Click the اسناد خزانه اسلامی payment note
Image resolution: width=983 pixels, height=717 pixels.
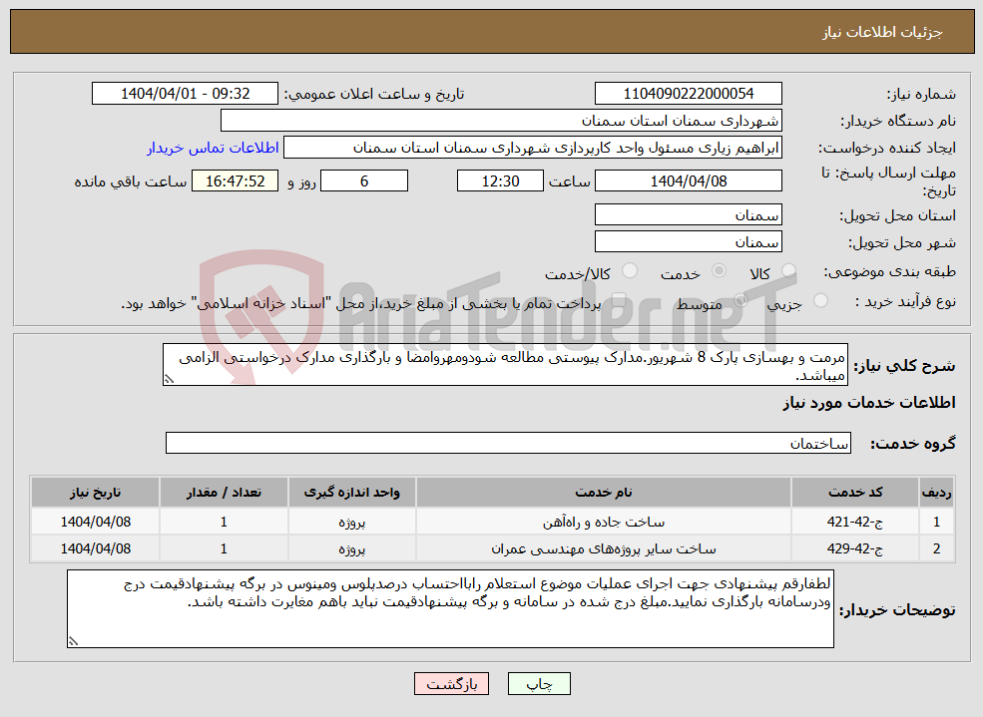361,304
